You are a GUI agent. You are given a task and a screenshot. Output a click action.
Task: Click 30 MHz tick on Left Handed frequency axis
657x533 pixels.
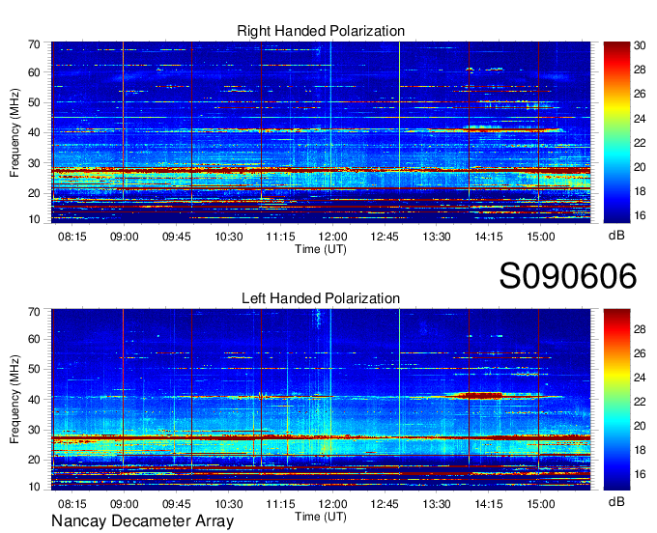pyautogui.click(x=34, y=430)
